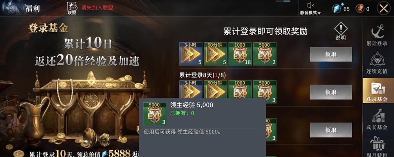Viewport: 394px width, 157px height.
Task: Switch to the 连续充值 tab
Action: point(377,63)
